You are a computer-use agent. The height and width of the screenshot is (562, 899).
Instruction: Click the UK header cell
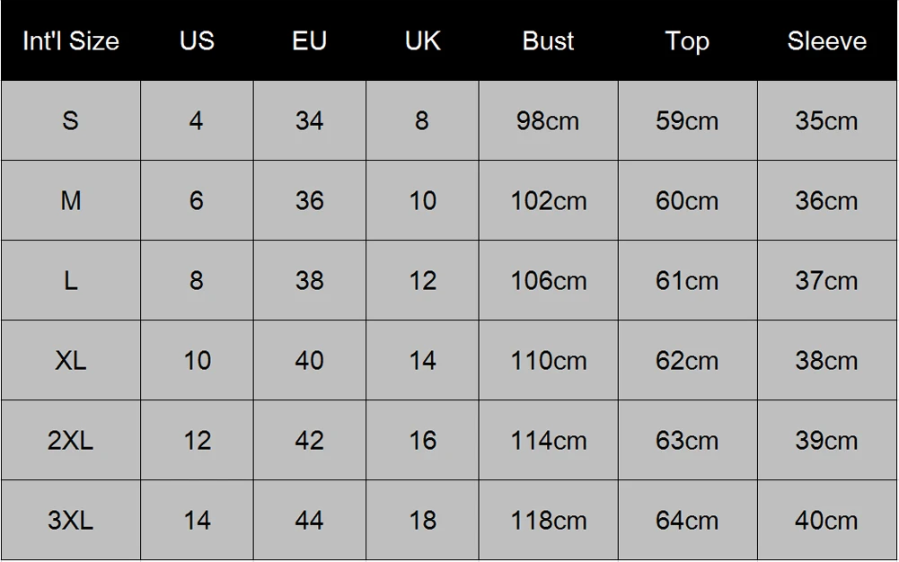422,40
